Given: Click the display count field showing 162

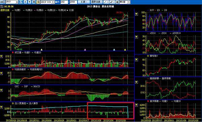Looking at the screenshot, I should (64, 2).
